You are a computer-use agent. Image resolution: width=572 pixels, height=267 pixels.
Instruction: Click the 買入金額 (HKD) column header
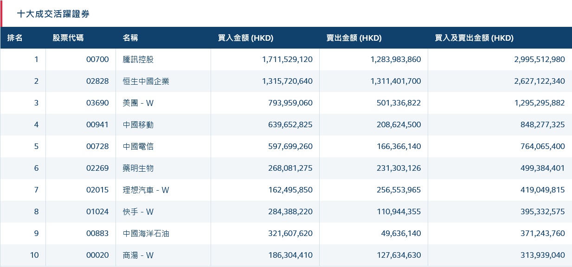(x=245, y=38)
